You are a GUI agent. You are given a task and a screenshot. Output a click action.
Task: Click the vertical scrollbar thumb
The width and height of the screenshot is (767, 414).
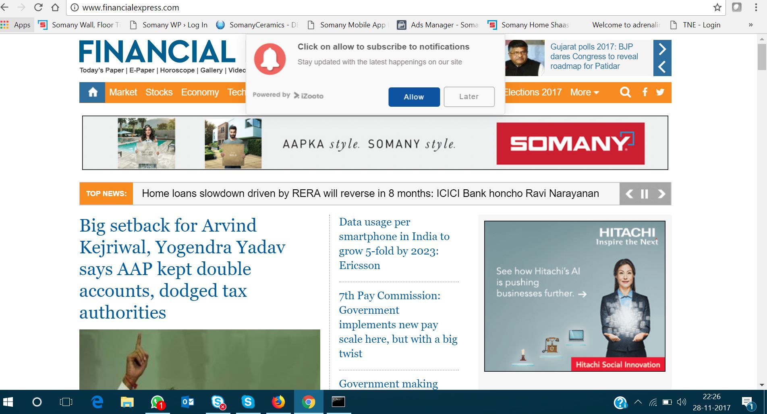762,56
